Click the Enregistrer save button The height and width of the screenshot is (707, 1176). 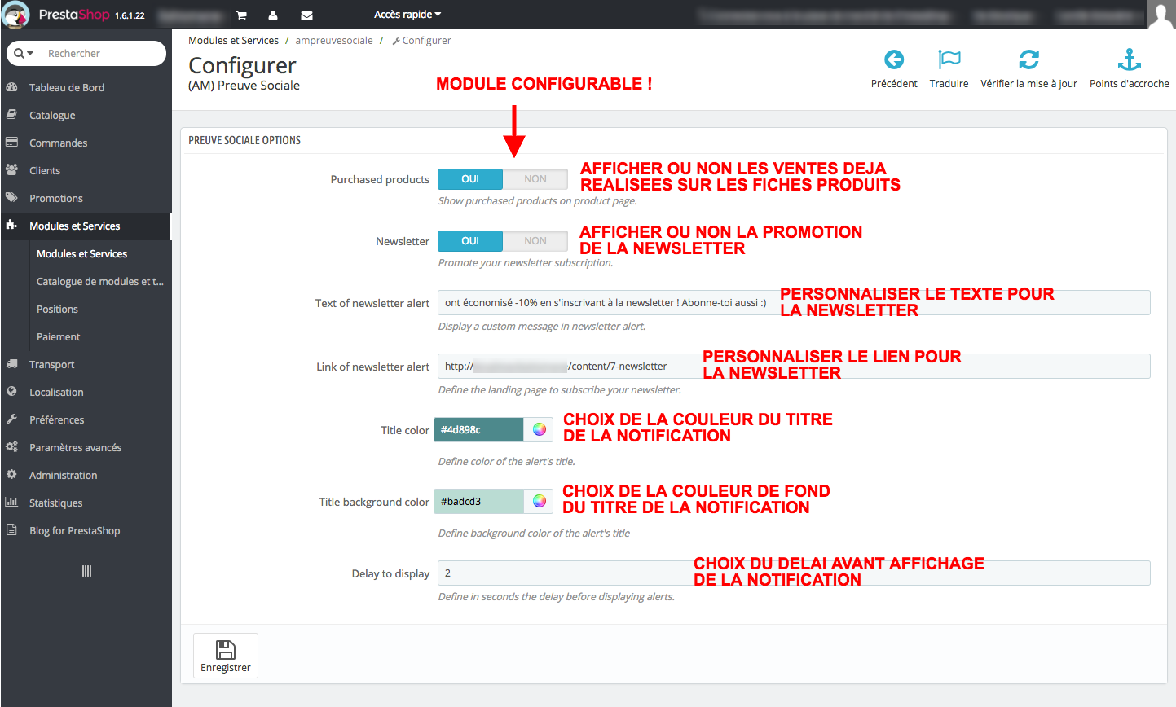226,656
